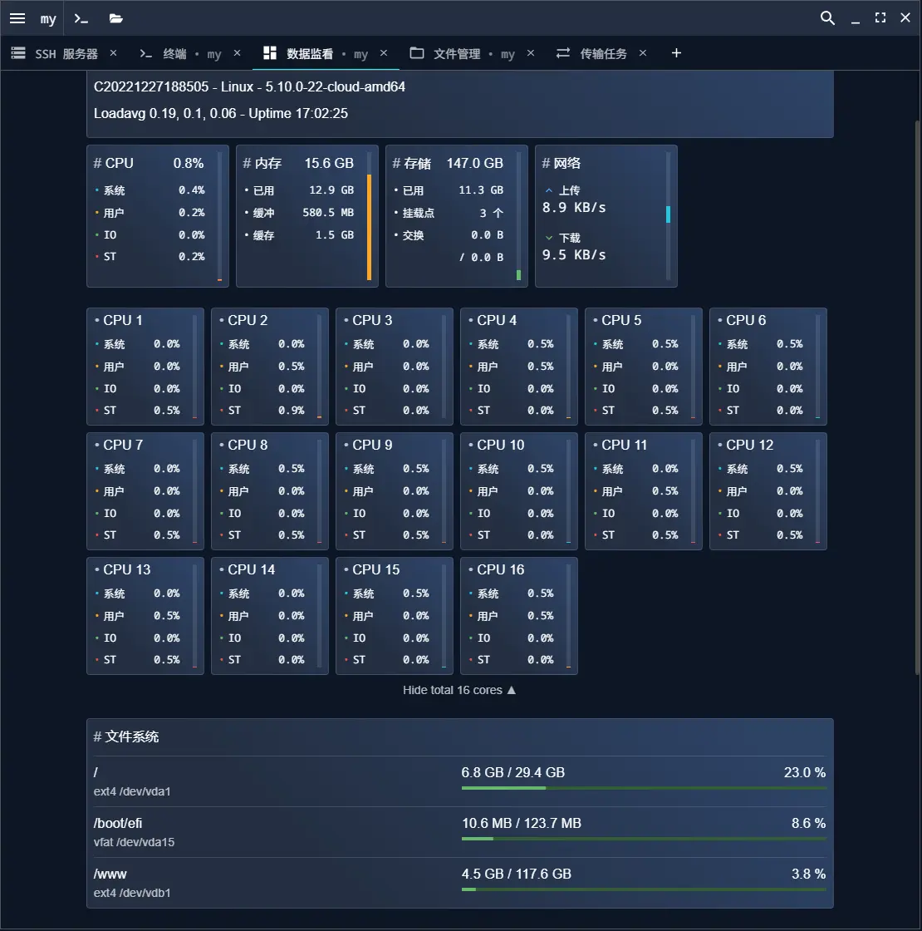Click the 9.5 KB/s download speed
Screen dimensions: 922x931
574,254
